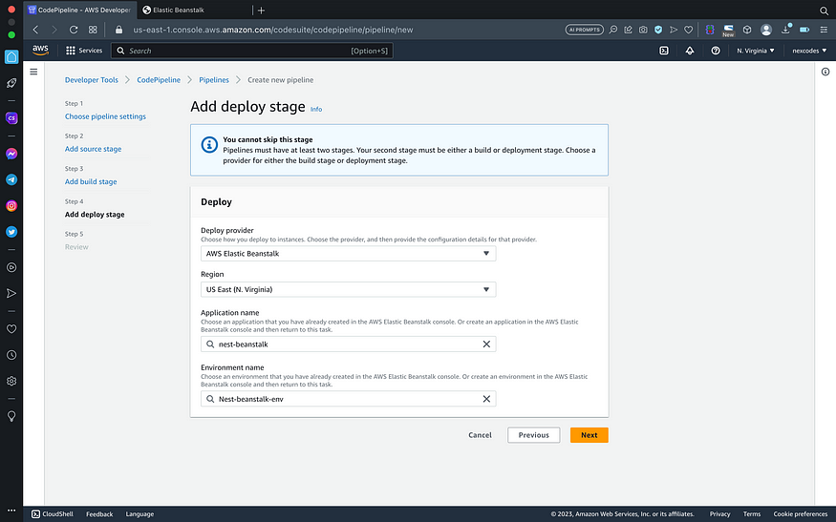This screenshot has width=836, height=522.
Task: Open the Telegram sidebar icon
Action: coord(11,180)
